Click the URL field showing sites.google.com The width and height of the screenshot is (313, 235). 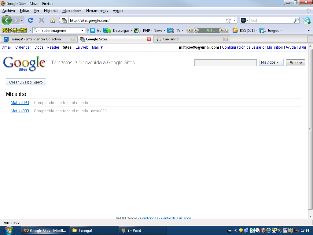point(147,21)
